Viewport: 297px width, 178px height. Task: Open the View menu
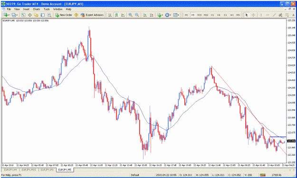pyautogui.click(x=17, y=9)
